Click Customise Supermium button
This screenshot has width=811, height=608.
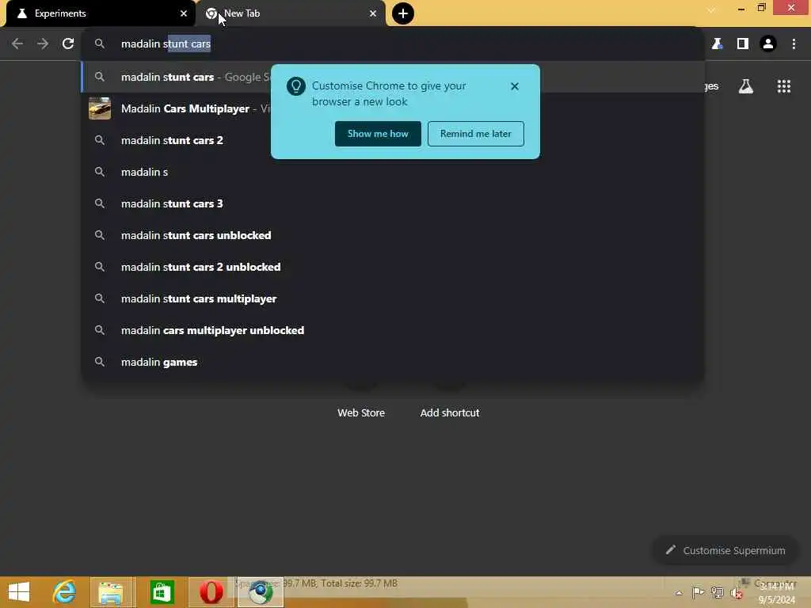725,551
